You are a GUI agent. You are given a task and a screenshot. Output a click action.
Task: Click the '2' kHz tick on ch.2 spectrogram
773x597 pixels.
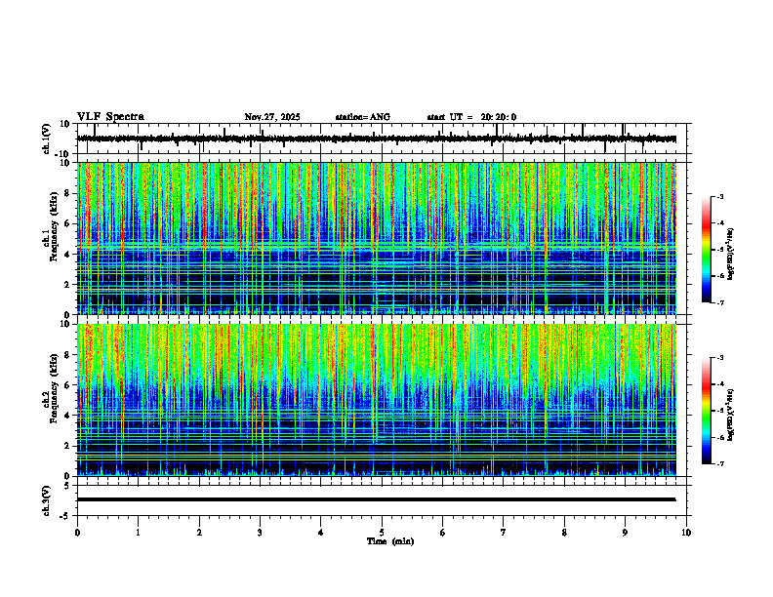pyautogui.click(x=67, y=446)
